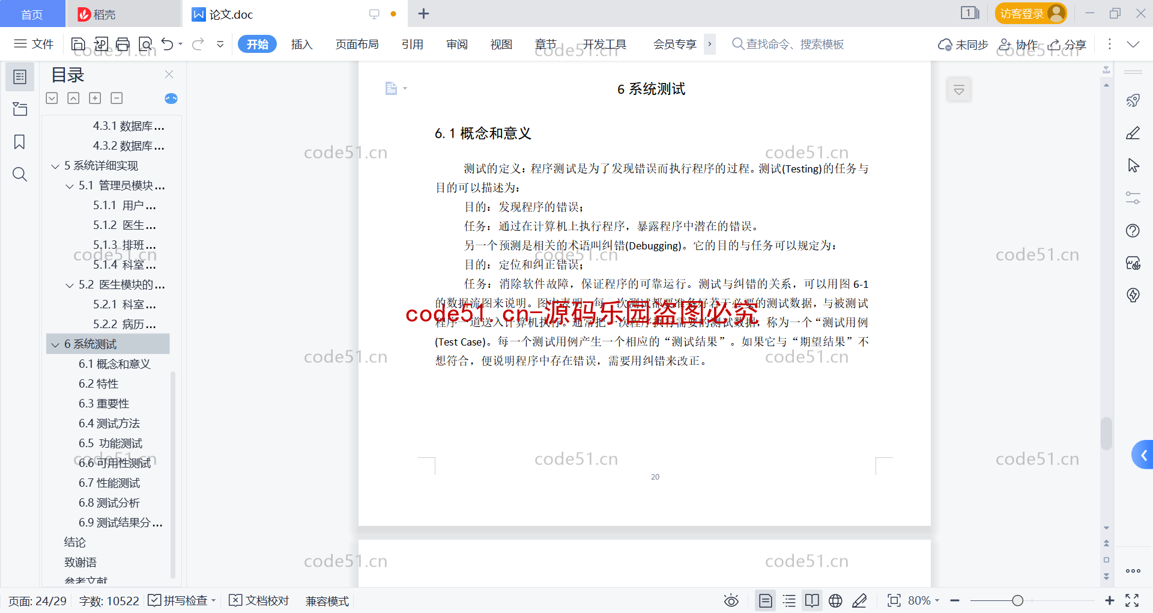
Task: Collapse the 5 系统详细实现 tree node
Action: pyautogui.click(x=55, y=166)
